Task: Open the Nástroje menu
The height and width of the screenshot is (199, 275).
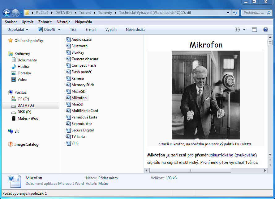Action: (63, 22)
